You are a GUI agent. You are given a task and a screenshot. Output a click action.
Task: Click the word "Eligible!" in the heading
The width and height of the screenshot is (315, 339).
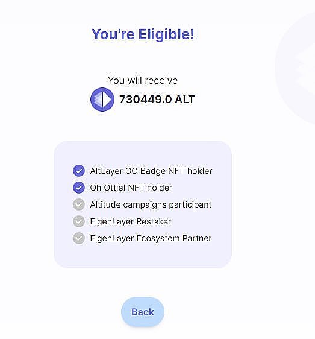pyautogui.click(x=166, y=34)
